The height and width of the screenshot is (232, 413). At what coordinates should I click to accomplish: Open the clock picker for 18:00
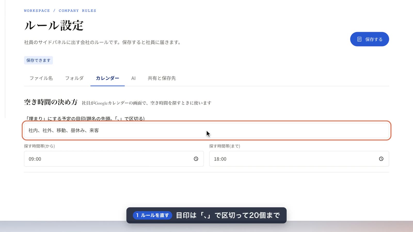381,159
